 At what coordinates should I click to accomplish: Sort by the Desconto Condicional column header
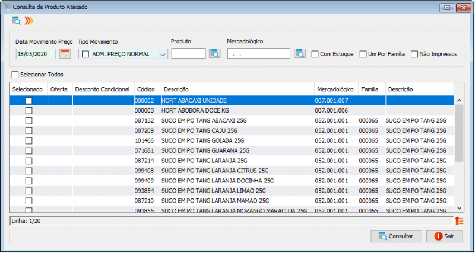[x=102, y=89]
